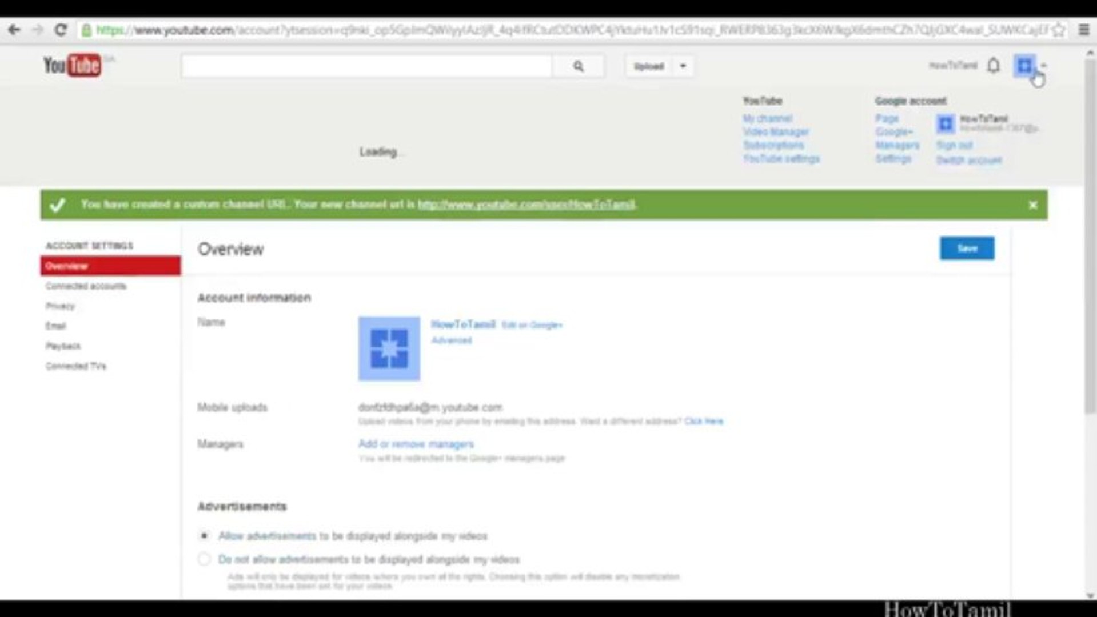Click the search magnifier icon
The height and width of the screenshot is (617, 1097).
(579, 66)
